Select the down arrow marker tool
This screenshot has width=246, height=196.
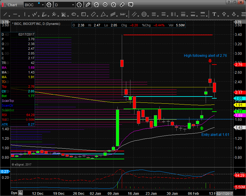point(234,14)
